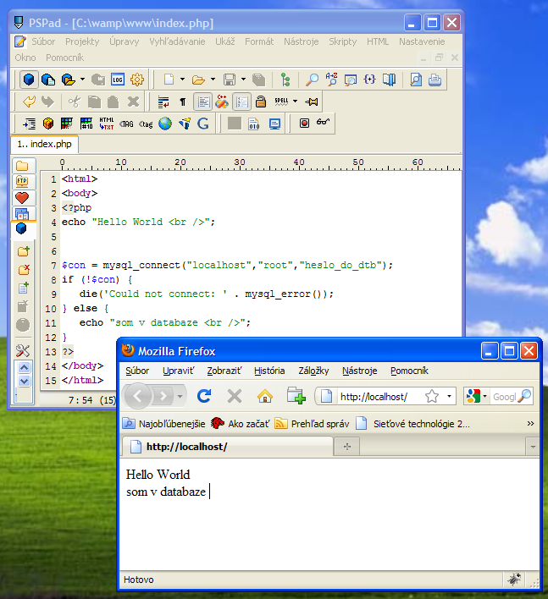This screenshot has width=548, height=599.
Task: Toggle the pilcrow special characters button
Action: point(183,102)
